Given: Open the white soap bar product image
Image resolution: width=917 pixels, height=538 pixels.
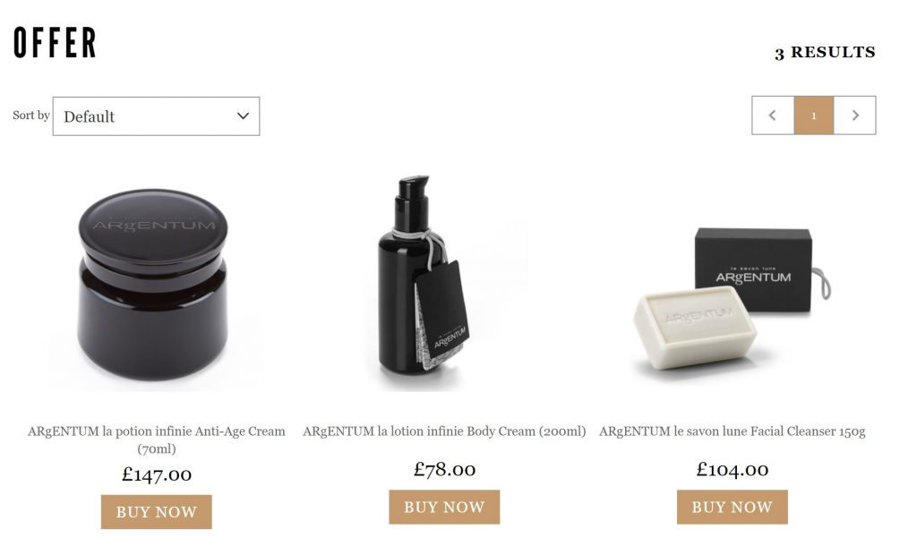Looking at the screenshot, I should point(695,328).
